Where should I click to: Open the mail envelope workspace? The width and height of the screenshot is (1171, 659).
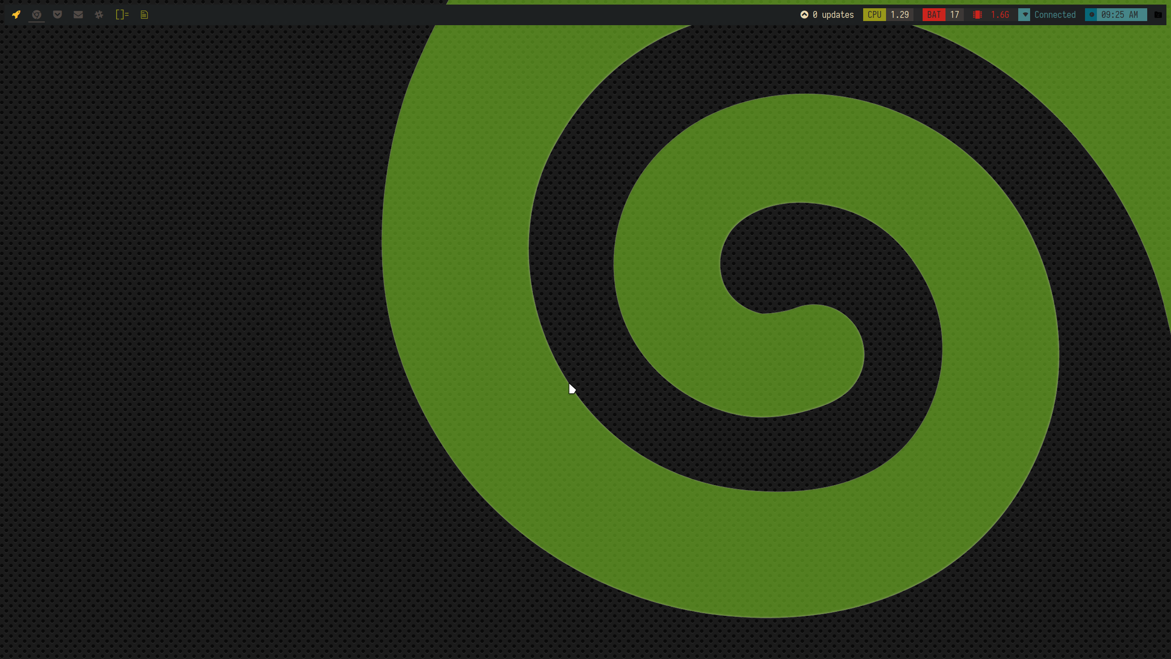click(x=78, y=15)
